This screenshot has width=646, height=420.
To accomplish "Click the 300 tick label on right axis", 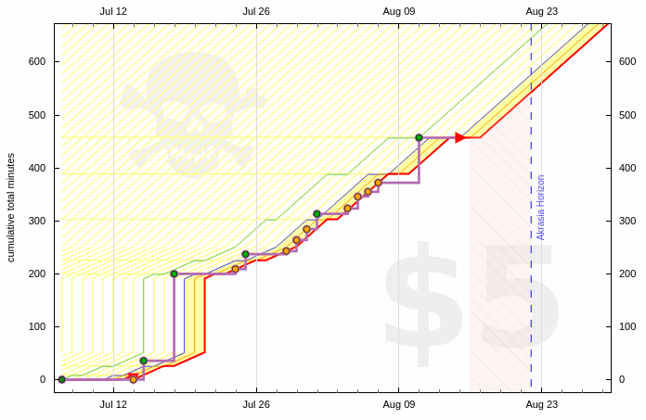I will pos(628,221).
